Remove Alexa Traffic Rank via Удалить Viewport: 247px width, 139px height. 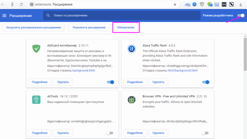[158, 82]
